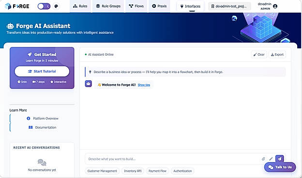This screenshot has width=302, height=178.
Task: Click the Forge cube logo icon
Action: pos(8,6)
